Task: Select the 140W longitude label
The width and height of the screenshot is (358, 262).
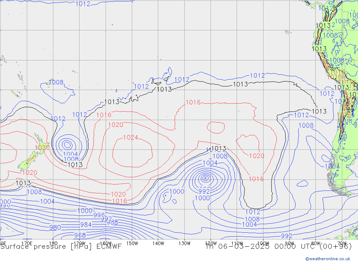Action: (x=158, y=243)
